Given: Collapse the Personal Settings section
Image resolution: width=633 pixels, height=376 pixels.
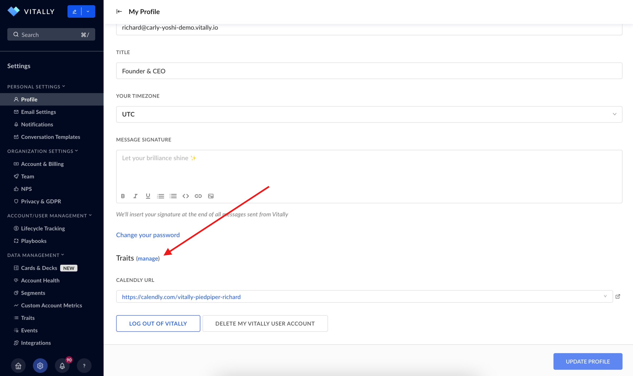Looking at the screenshot, I should coord(36,86).
